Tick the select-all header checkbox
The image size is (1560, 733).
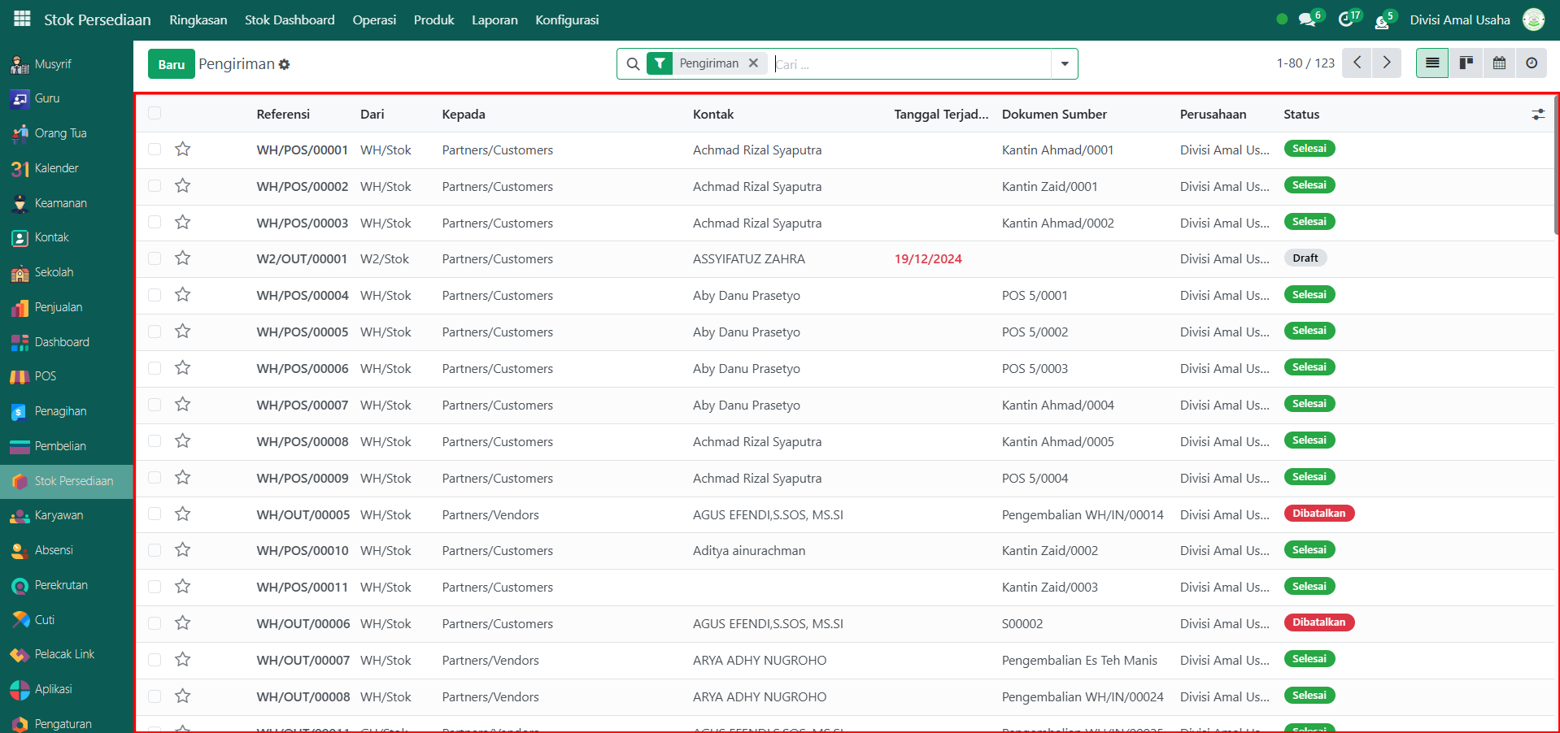click(155, 114)
